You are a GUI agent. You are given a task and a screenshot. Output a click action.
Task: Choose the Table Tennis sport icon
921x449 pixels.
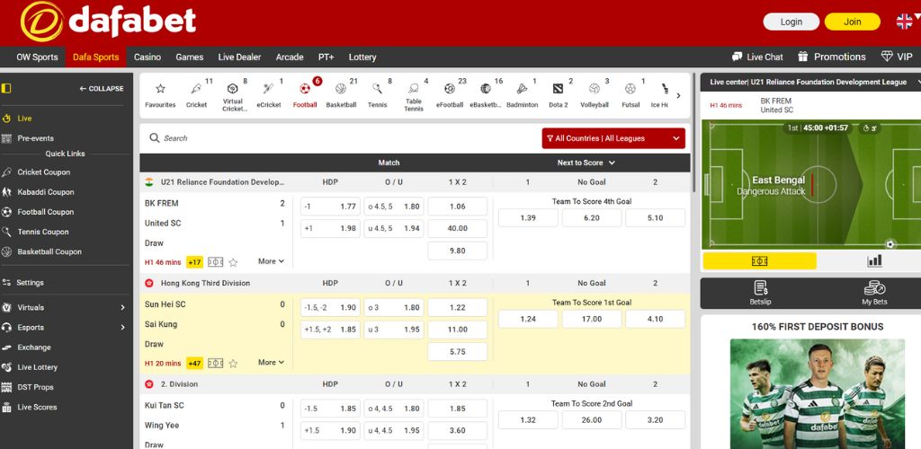point(414,95)
